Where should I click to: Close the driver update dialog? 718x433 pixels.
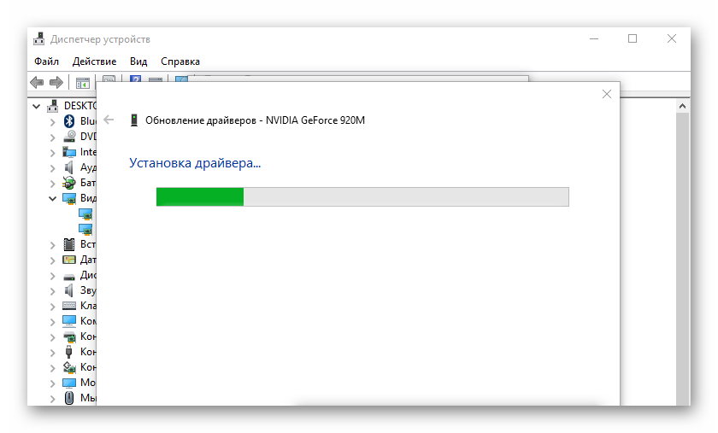click(607, 94)
